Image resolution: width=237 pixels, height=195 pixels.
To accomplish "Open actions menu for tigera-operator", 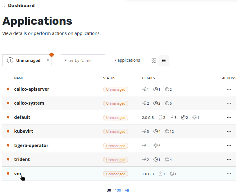I will point(229,145).
